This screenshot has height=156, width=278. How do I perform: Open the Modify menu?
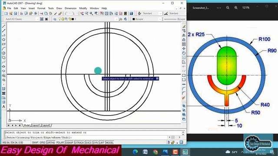coord(83,8)
